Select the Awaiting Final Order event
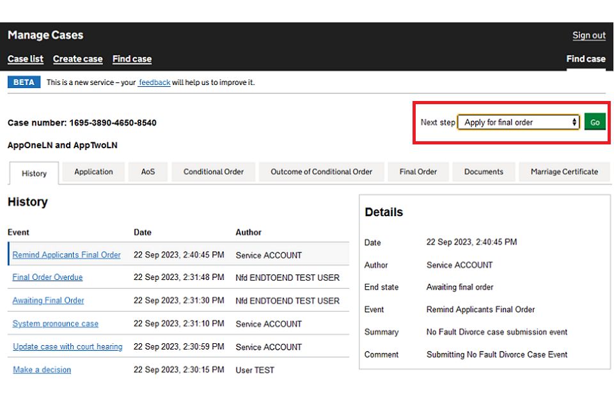The height and width of the screenshot is (409, 614). coord(48,300)
